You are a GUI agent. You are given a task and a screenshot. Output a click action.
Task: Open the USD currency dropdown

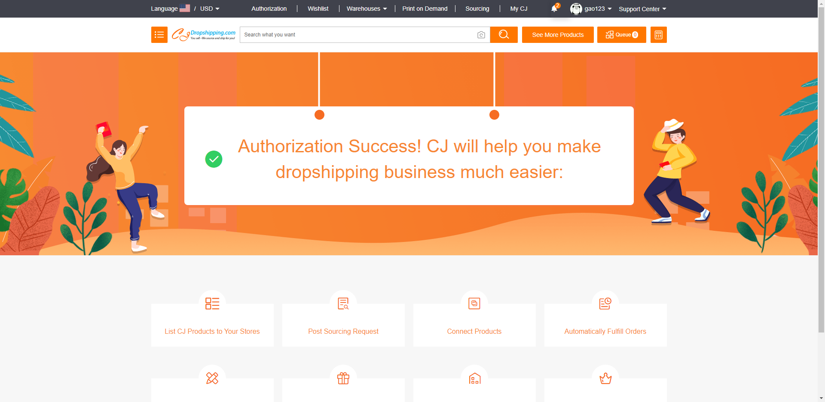coord(210,9)
